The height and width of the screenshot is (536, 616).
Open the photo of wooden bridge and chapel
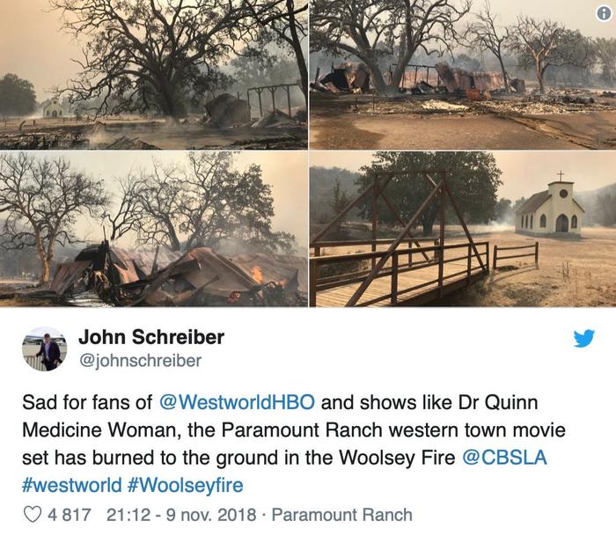(x=463, y=229)
